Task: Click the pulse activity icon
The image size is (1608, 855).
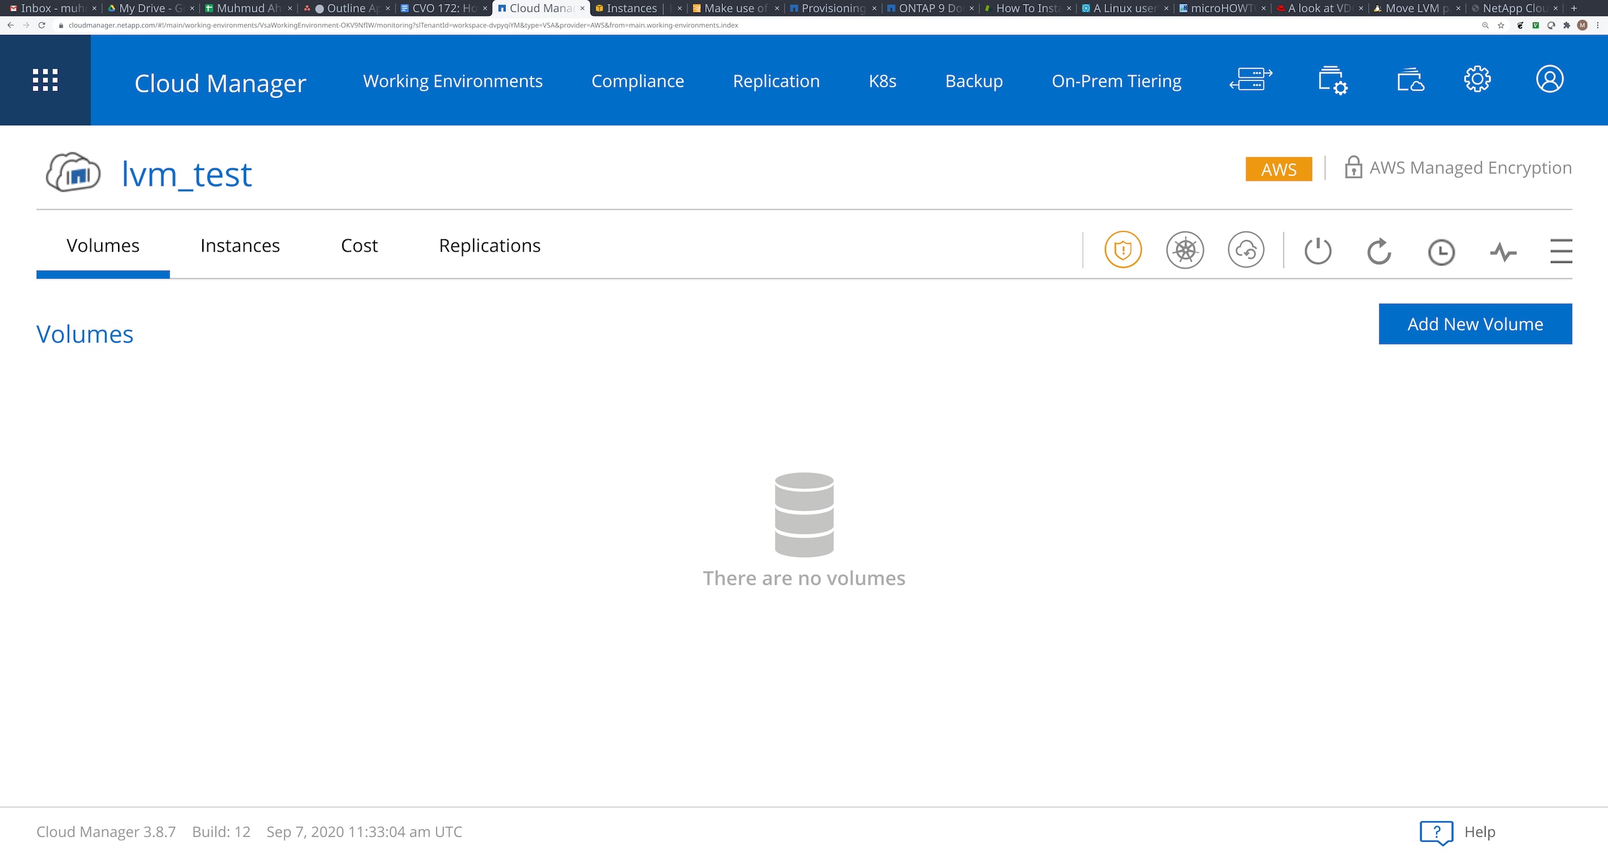Action: point(1503,252)
